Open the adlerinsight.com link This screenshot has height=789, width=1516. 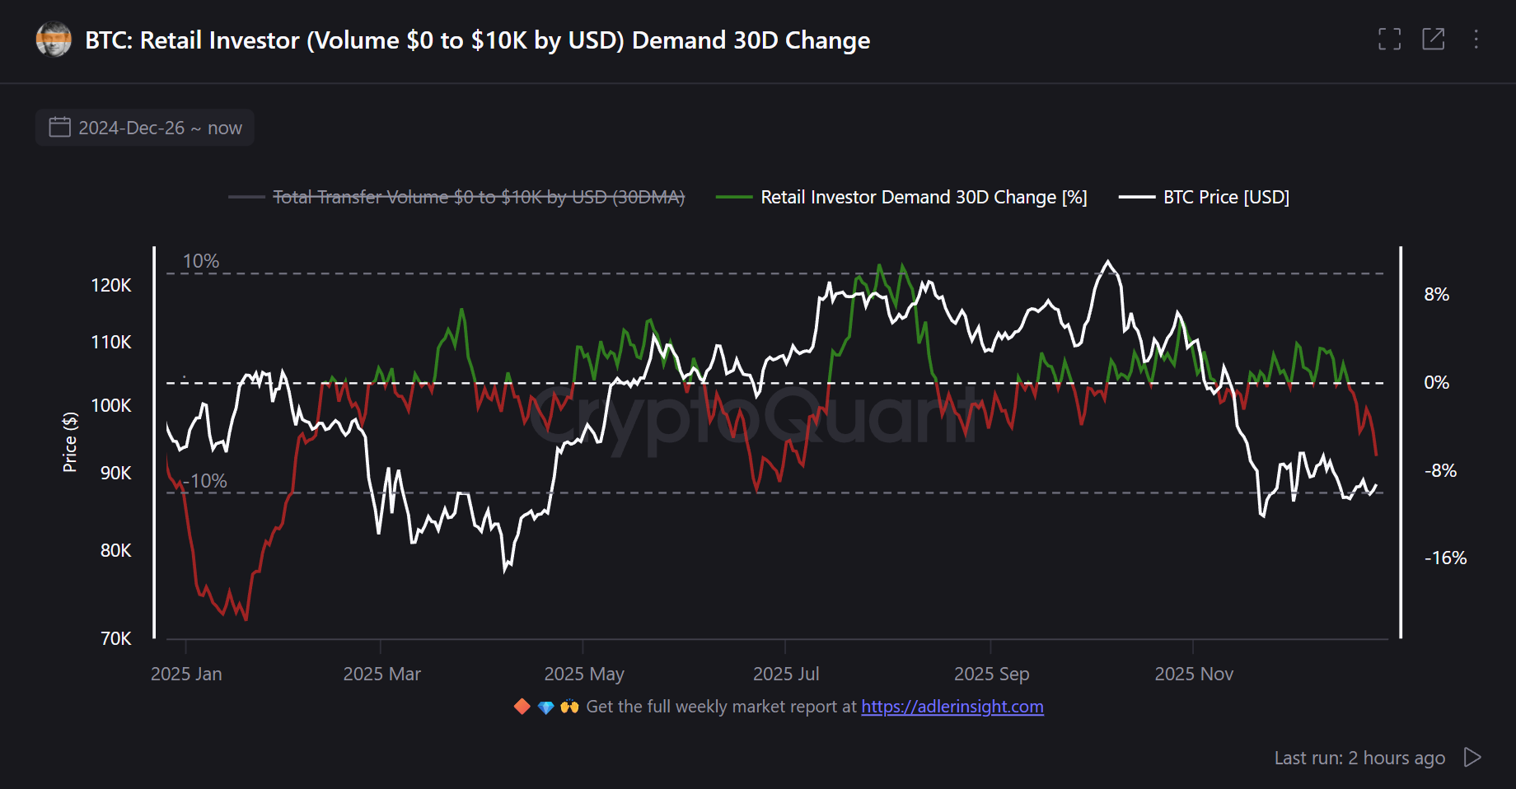point(952,707)
